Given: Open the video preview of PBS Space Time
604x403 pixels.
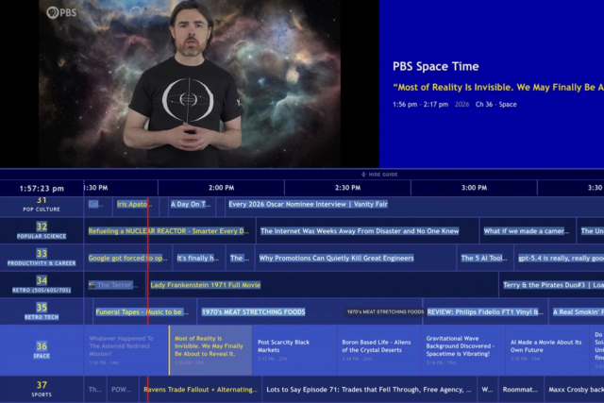Looking at the screenshot, I should (189, 84).
